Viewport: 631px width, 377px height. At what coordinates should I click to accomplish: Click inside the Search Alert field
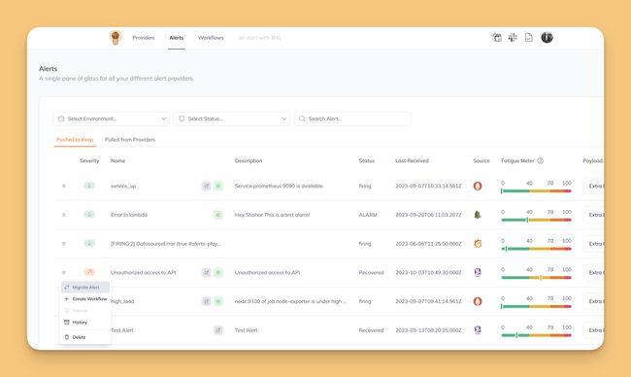tap(352, 119)
